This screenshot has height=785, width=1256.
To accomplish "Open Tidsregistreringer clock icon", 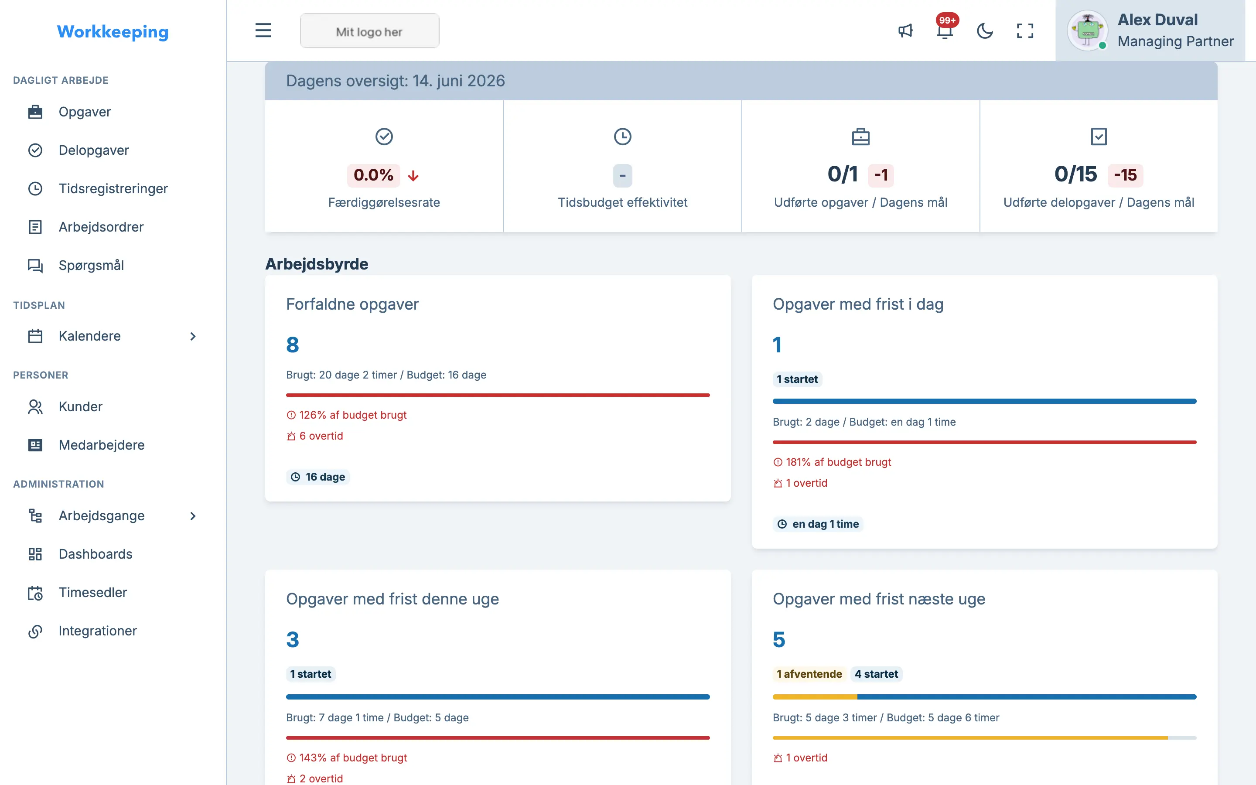I will (x=35, y=188).
